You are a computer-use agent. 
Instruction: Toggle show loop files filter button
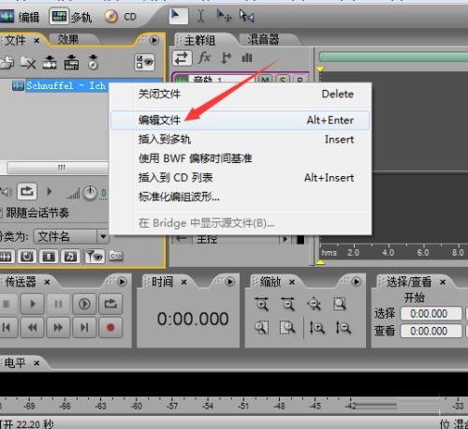[27, 257]
